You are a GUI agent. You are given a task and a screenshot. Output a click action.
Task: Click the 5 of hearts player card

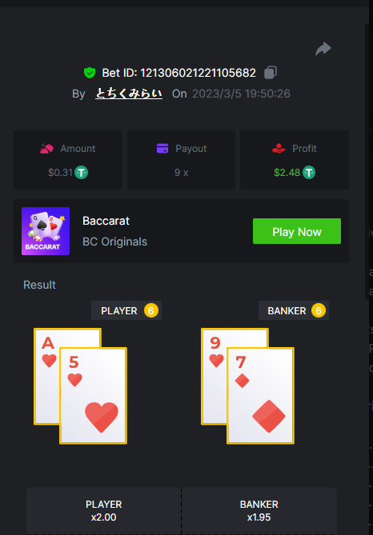point(93,396)
